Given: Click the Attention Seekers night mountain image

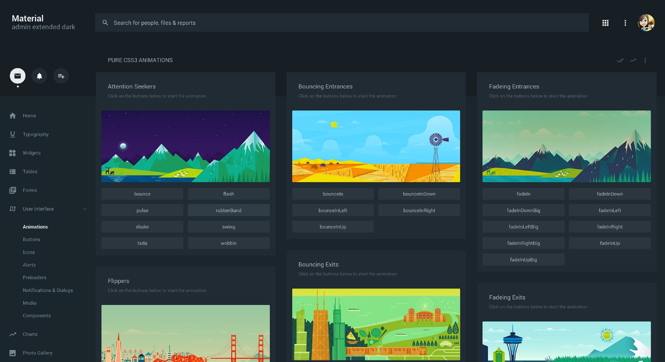Looking at the screenshot, I should tap(185, 146).
